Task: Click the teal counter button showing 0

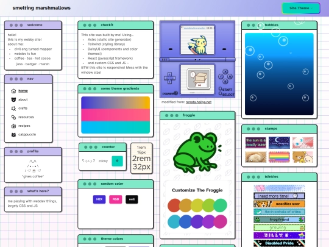Action: pyautogui.click(x=117, y=161)
